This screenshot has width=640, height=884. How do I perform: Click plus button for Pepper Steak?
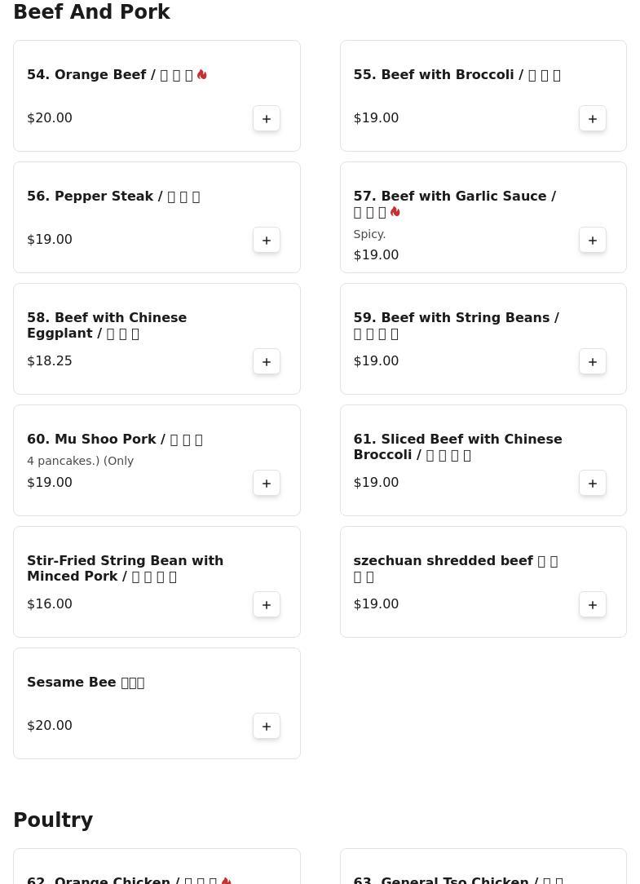[x=267, y=240]
